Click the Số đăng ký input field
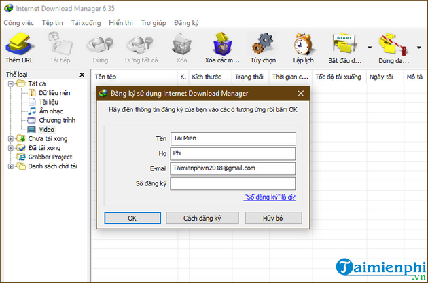The width and height of the screenshot is (428, 283). coord(232,183)
